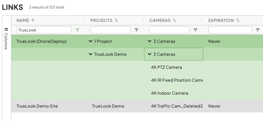Open the Columns side panel icon
Viewport: 263px width, 121px height.
pos(6,29)
